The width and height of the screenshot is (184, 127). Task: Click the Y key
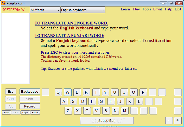(x=105, y=92)
